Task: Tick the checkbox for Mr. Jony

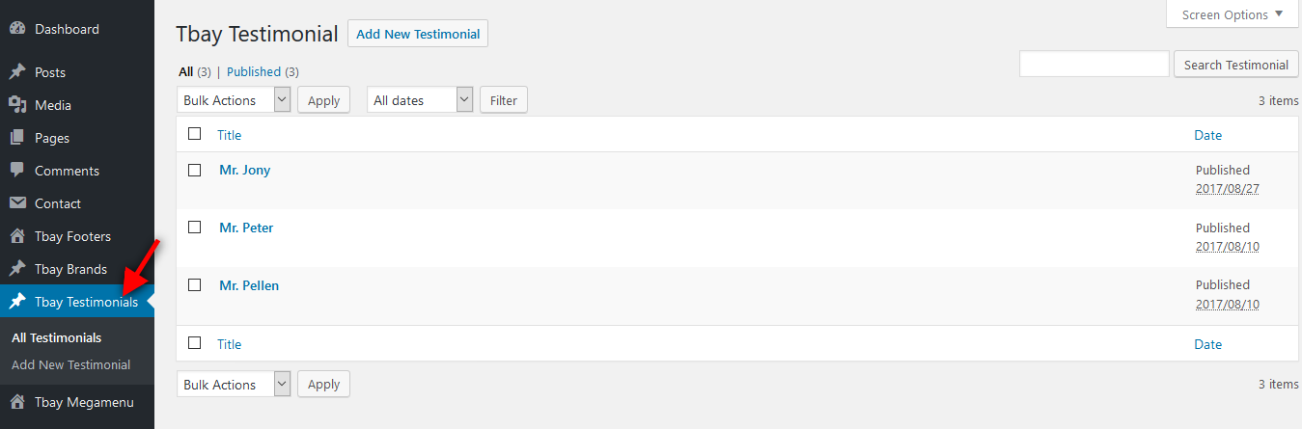Action: point(194,170)
